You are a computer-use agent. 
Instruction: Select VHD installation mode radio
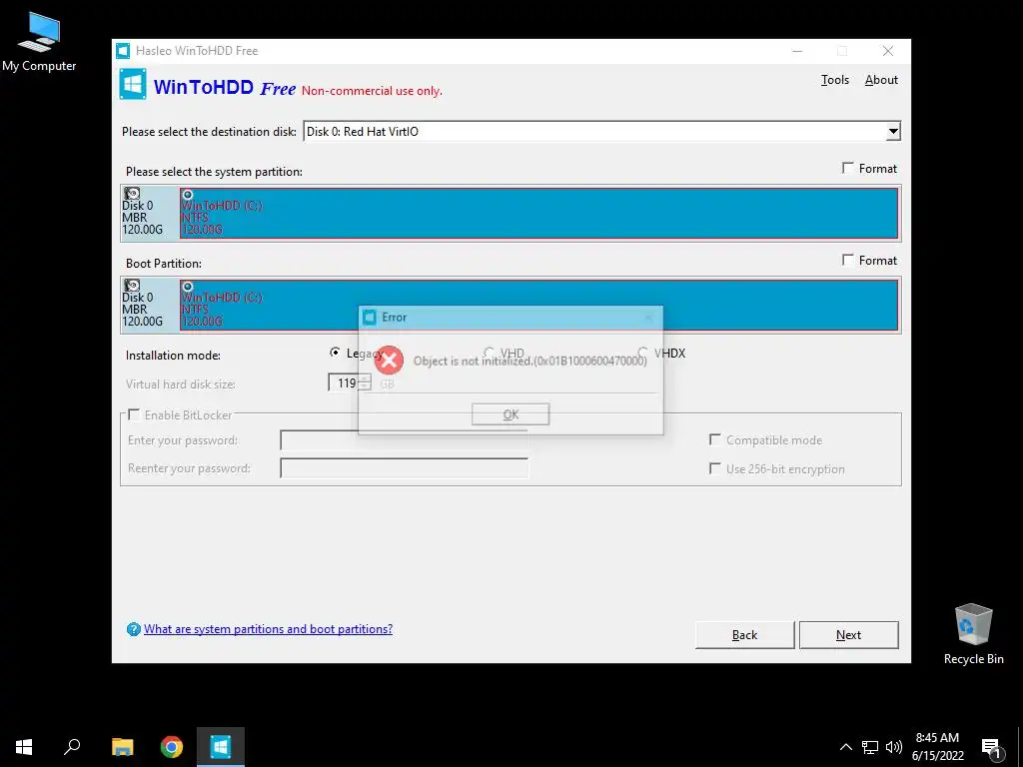coord(489,353)
